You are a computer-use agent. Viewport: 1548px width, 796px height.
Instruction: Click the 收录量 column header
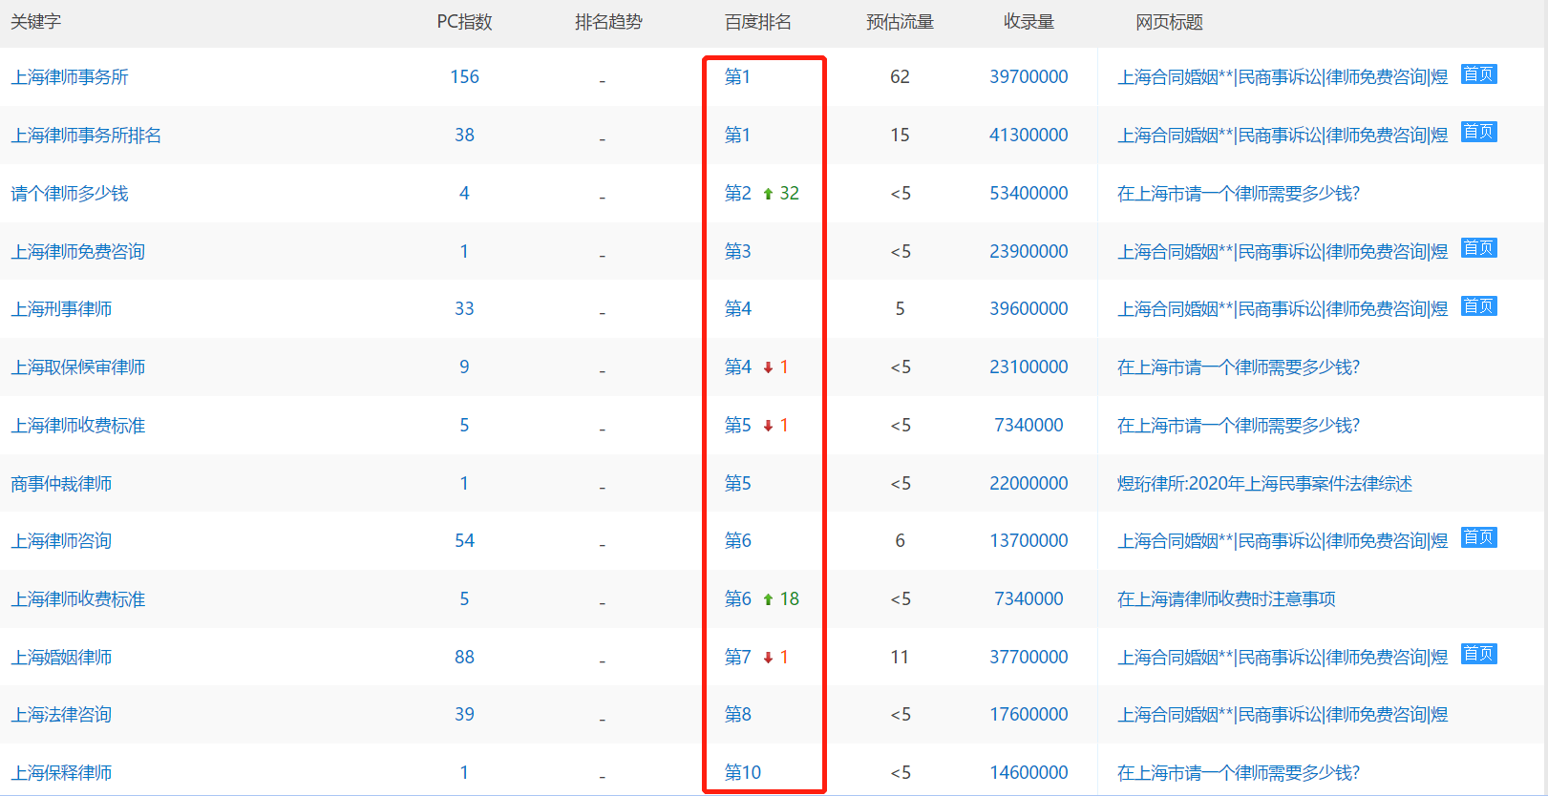1028,22
